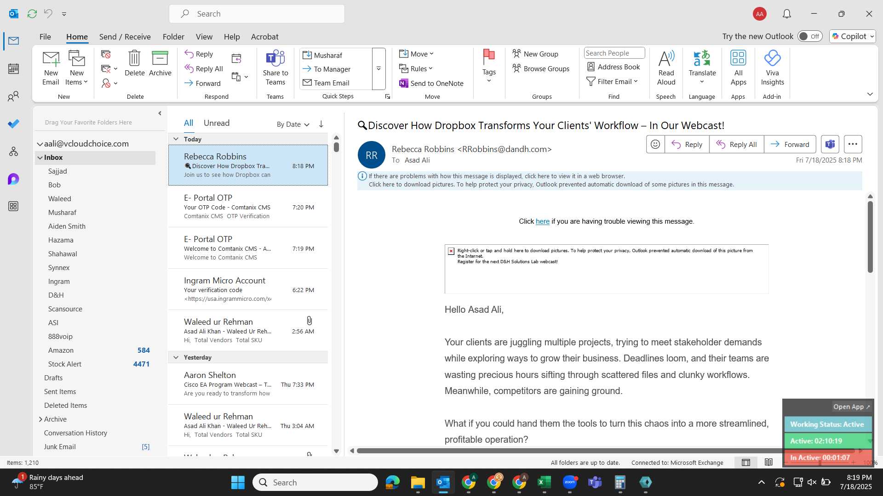
Task: Click New Email icon in ribbon
Action: (51, 68)
